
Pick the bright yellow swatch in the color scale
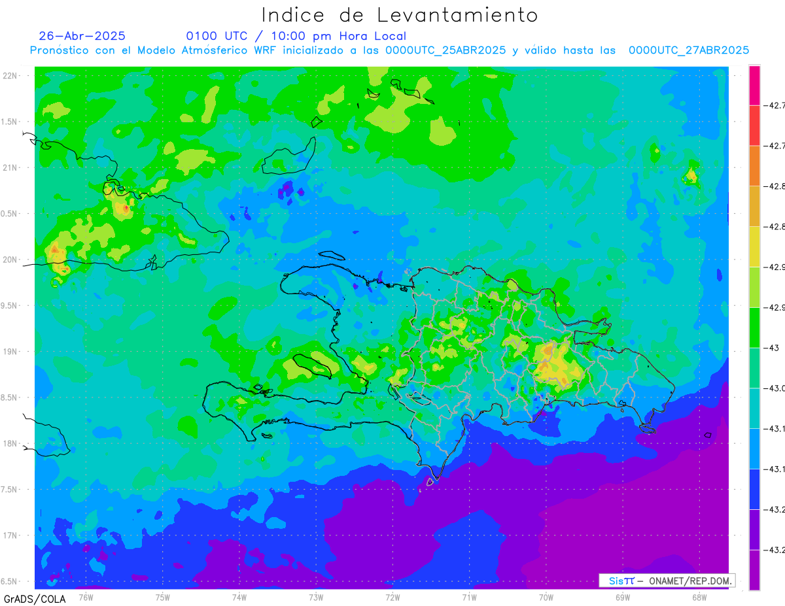click(x=754, y=246)
